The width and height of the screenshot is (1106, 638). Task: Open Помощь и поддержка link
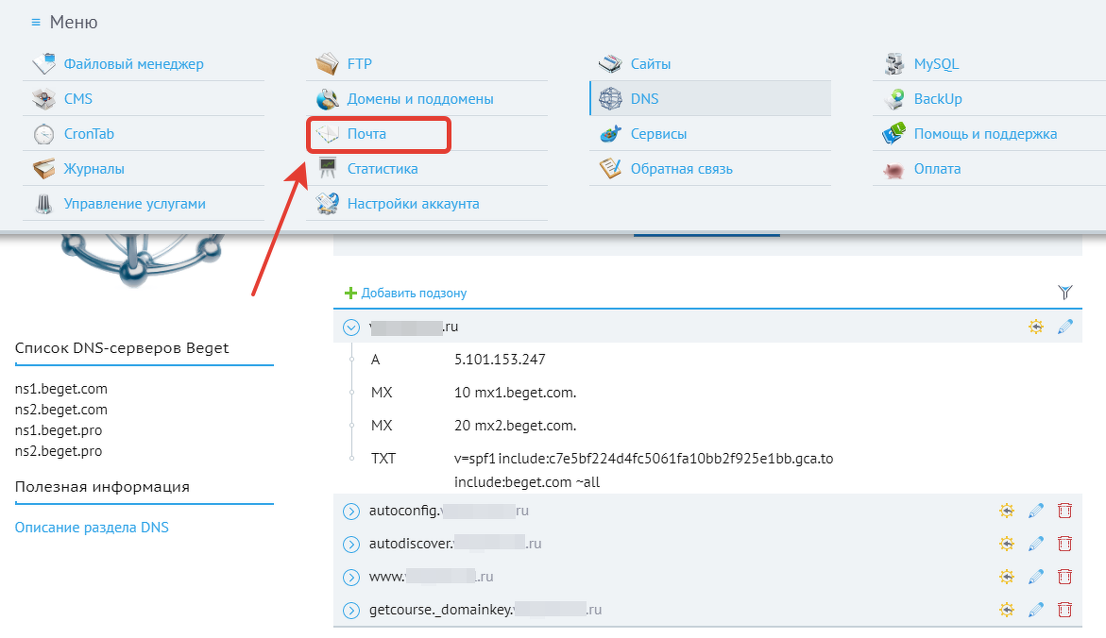pos(985,134)
